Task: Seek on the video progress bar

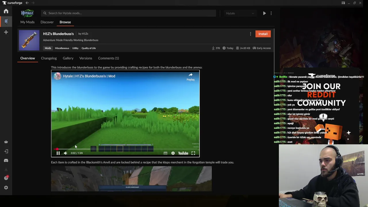Action: 125,149
